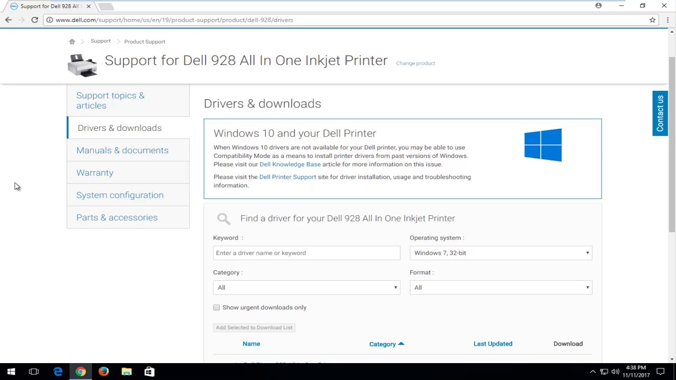Tick Show urgent downloads only checkbox
Screen dimensions: 676x380
pyautogui.click(x=217, y=307)
